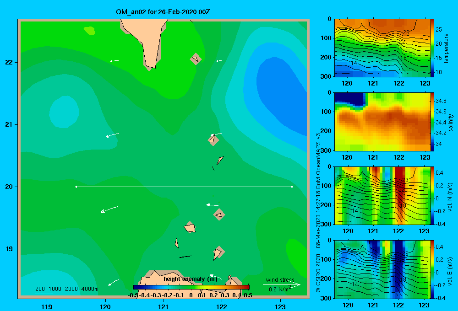The image size is (458, 311).
Task: Click the latitude label "20" on the map axis
Action: [x=9, y=187]
